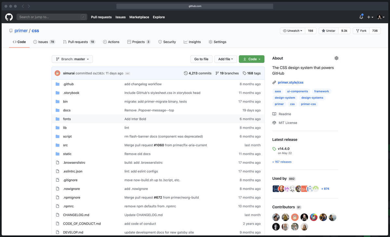The width and height of the screenshot is (390, 237).
Task: Open notifications bell icon
Action: click(361, 17)
